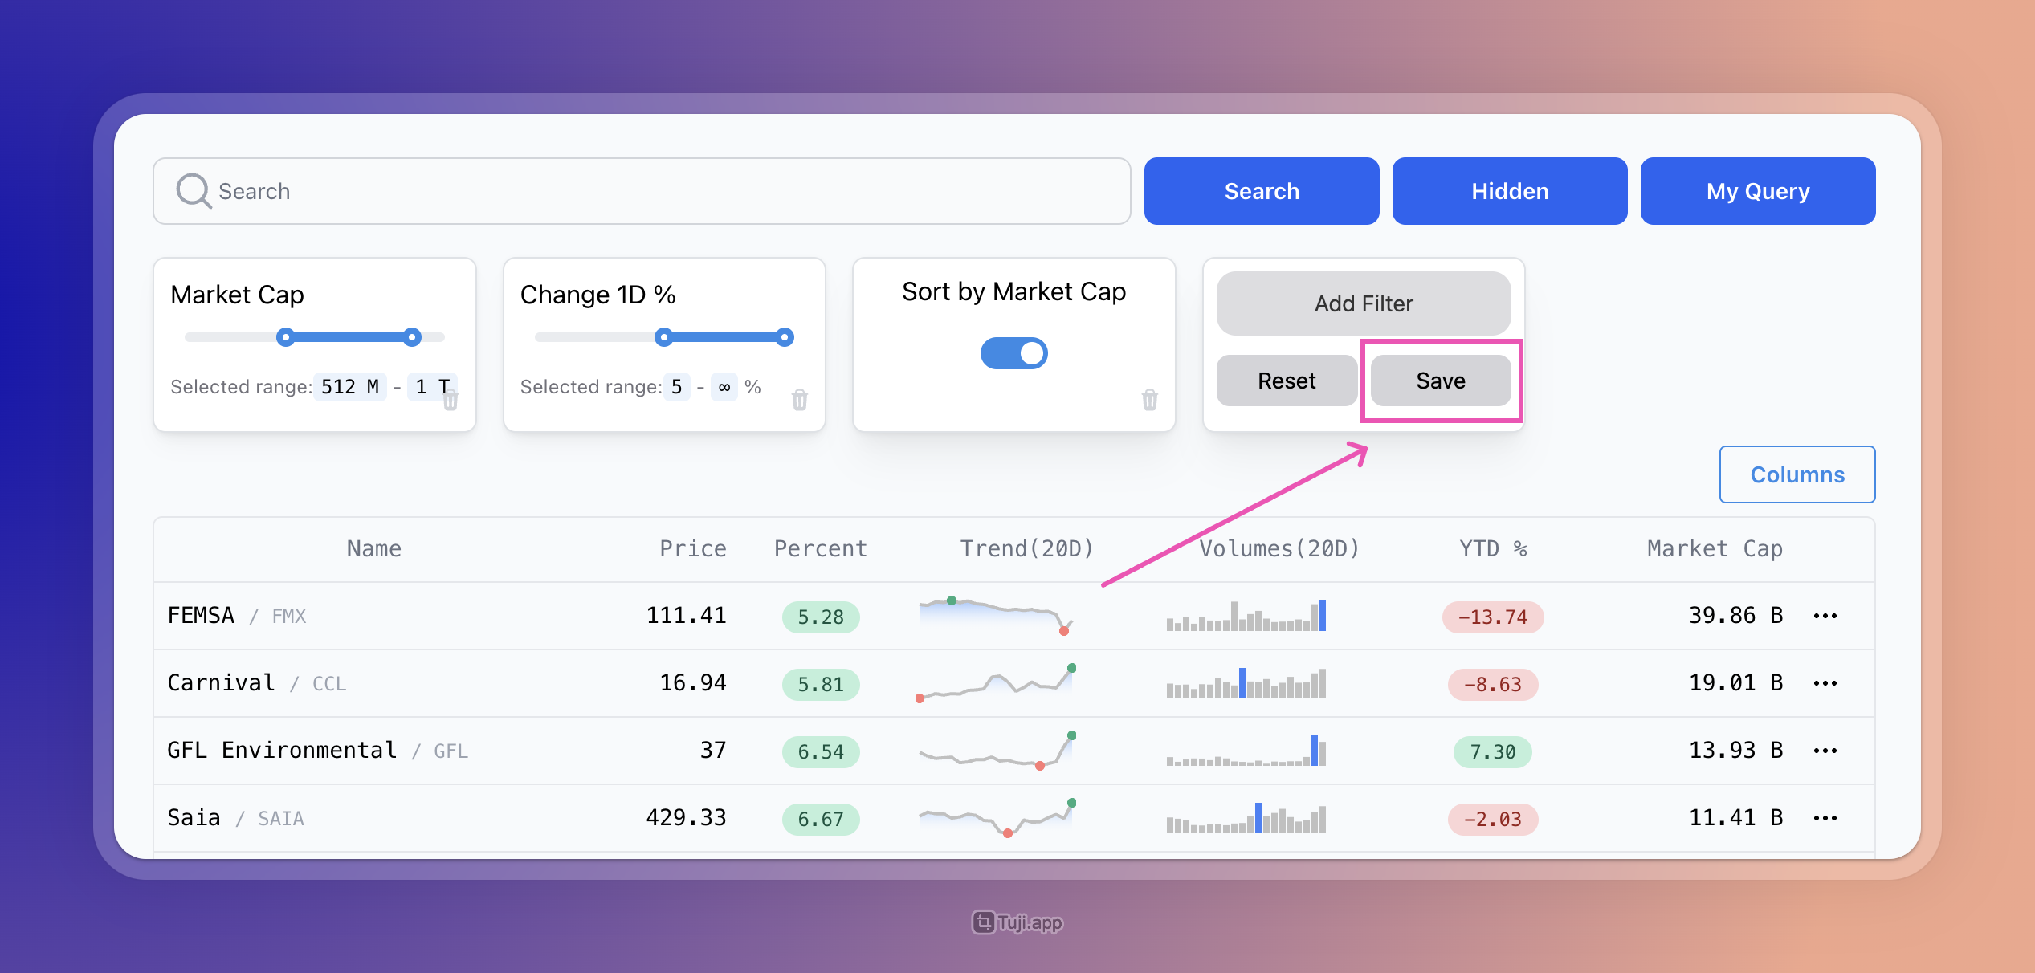Viewport: 2035px width, 973px height.
Task: Click Carnival trend sparkline chart
Action: point(996,683)
